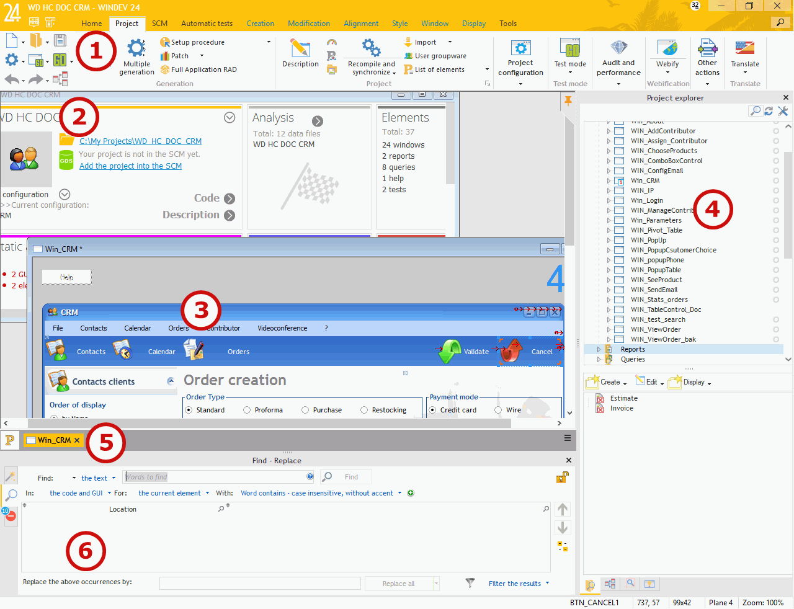This screenshot has height=609, width=794.
Task: Open the Tools ribbon tab
Action: [508, 24]
